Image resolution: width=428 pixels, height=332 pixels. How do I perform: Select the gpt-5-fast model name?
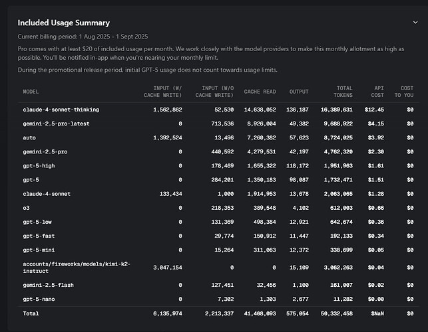click(39, 236)
